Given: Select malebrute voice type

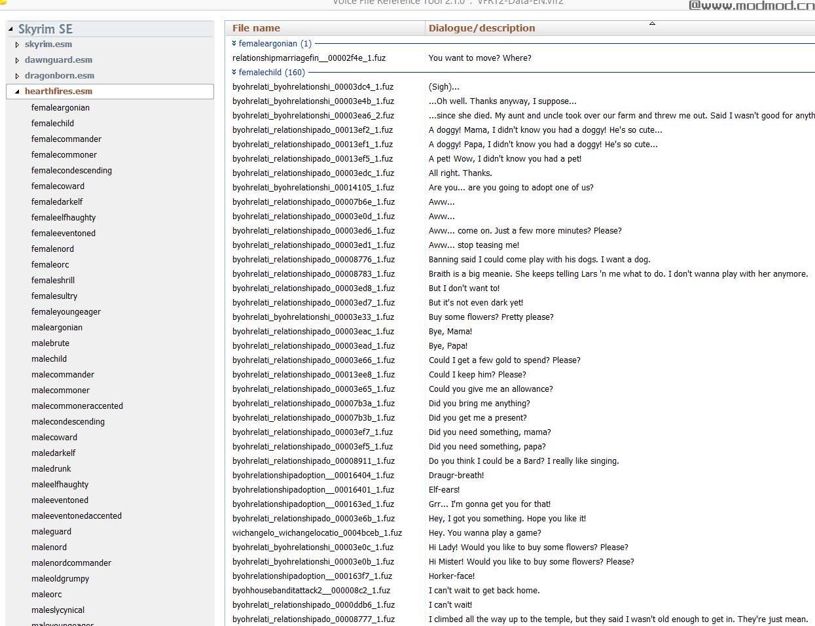Looking at the screenshot, I should tap(50, 343).
